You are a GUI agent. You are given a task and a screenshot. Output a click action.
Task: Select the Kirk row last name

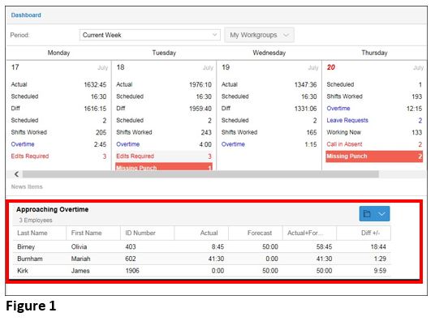coord(23,271)
